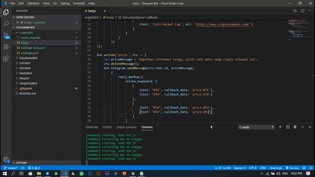Click Ln 37, Col 64 position indicator
Screen dimensions: 315x177
(x=222, y=168)
